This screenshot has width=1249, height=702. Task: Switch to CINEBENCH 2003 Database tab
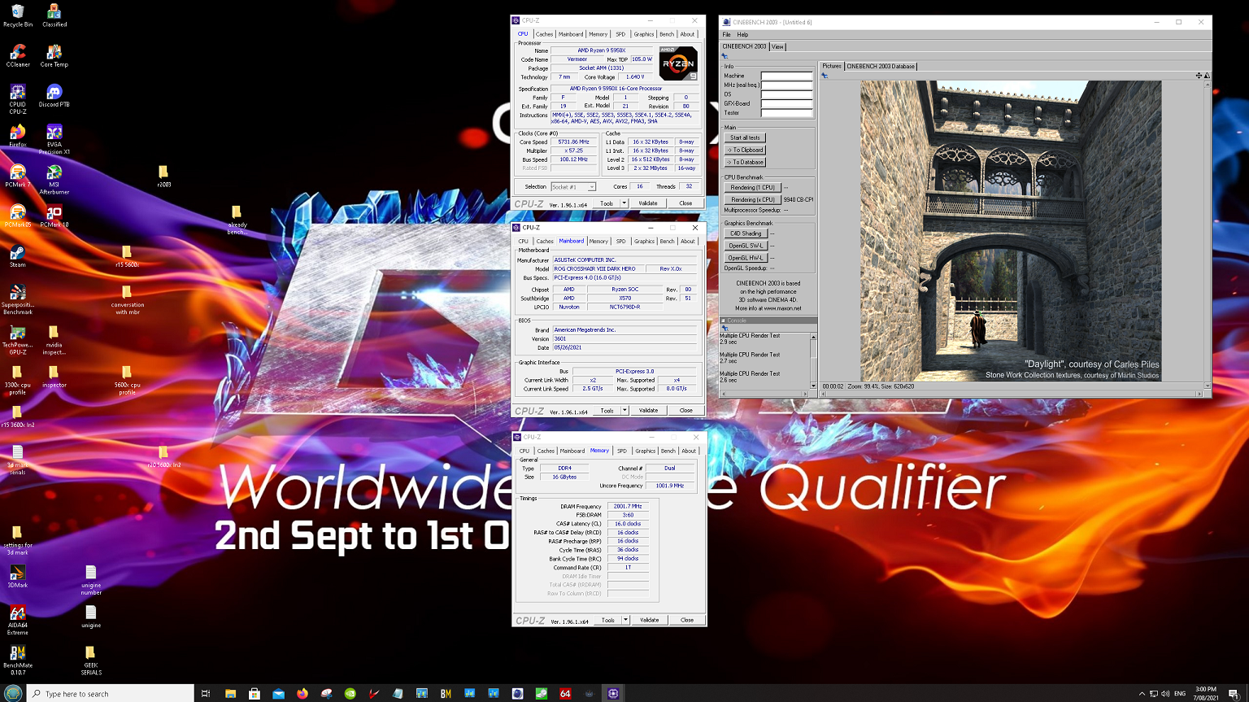pos(881,67)
